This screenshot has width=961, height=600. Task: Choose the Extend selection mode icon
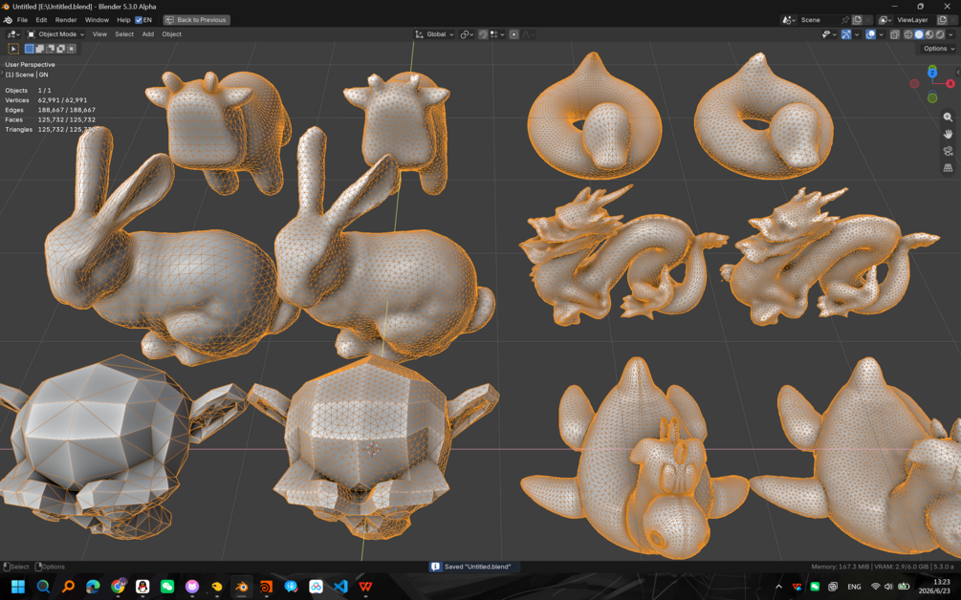coord(40,49)
